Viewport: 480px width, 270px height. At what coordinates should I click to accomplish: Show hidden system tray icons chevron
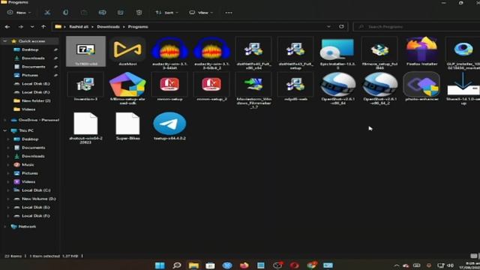click(x=397, y=265)
